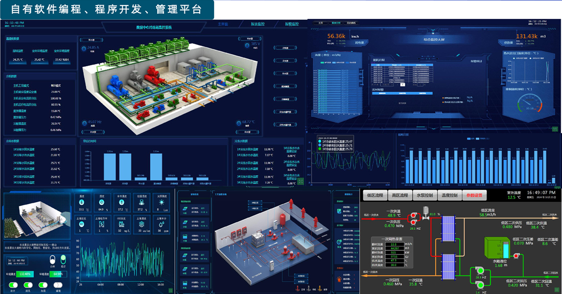The image size is (562, 294).
Task: Select the upper plate heat exchanger
Action: click(x=448, y=228)
